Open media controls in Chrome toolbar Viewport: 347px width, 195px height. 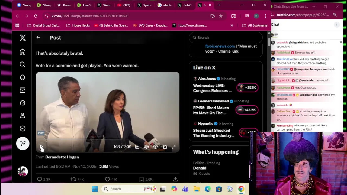click(247, 16)
